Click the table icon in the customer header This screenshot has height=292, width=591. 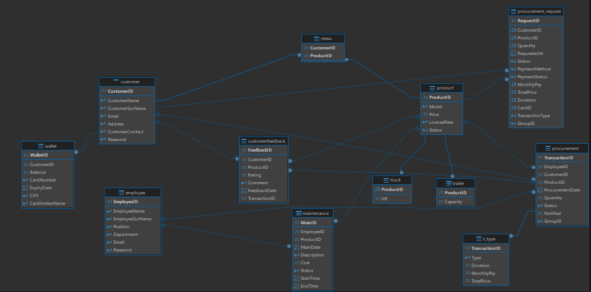[116, 82]
